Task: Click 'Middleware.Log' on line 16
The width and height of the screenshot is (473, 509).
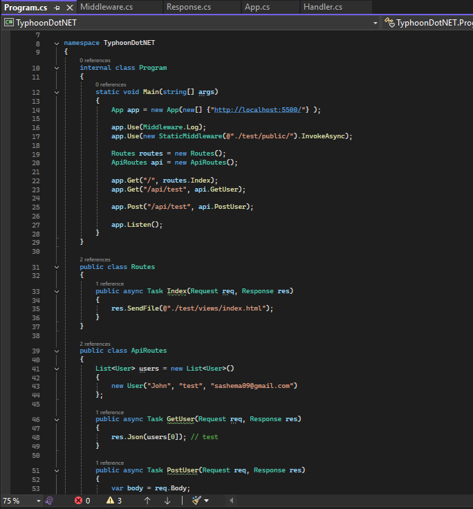Action: coord(172,127)
